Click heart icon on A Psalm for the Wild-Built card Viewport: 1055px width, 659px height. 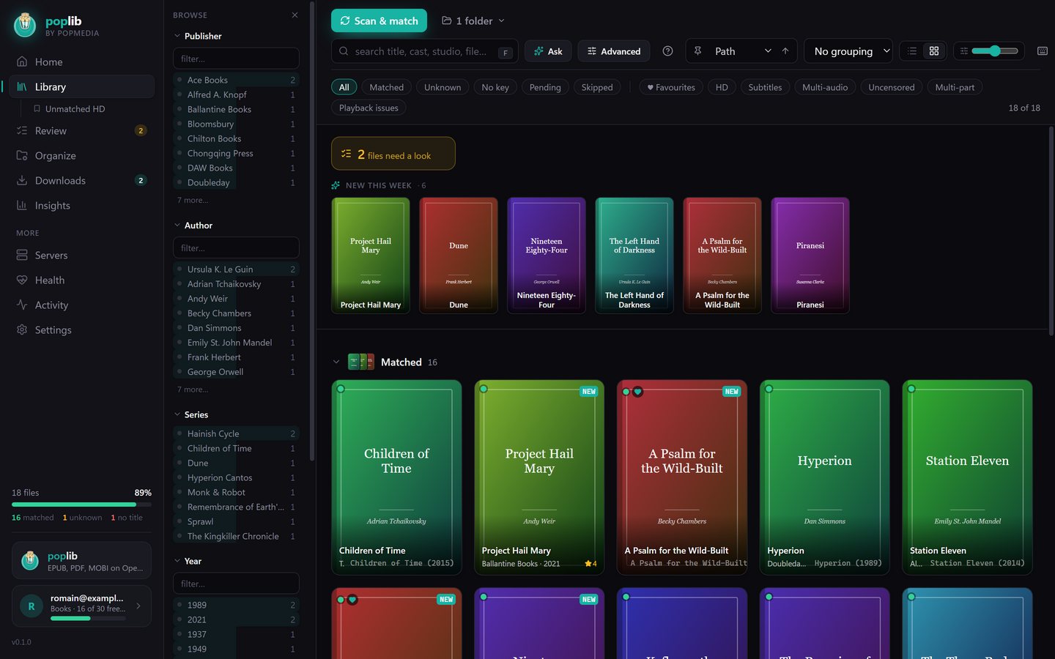click(x=638, y=392)
